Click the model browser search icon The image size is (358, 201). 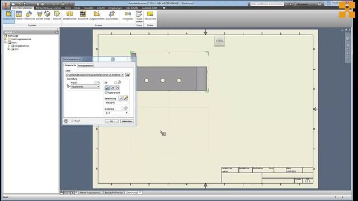pos(56,32)
